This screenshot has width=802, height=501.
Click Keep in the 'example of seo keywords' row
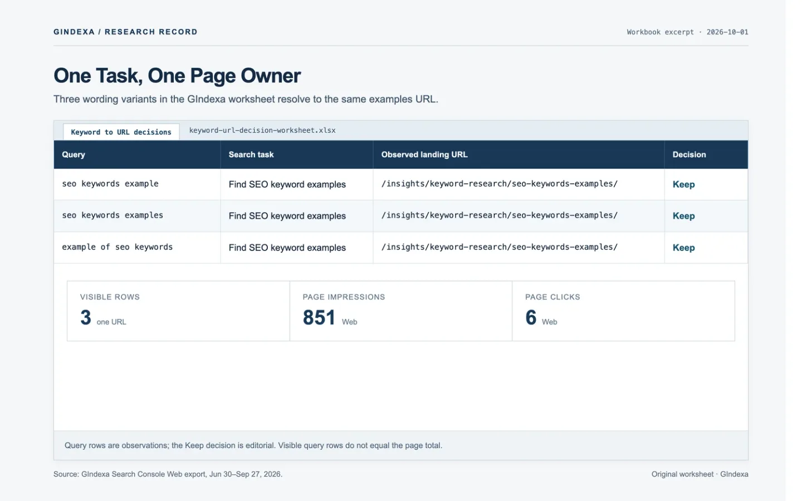tap(683, 248)
